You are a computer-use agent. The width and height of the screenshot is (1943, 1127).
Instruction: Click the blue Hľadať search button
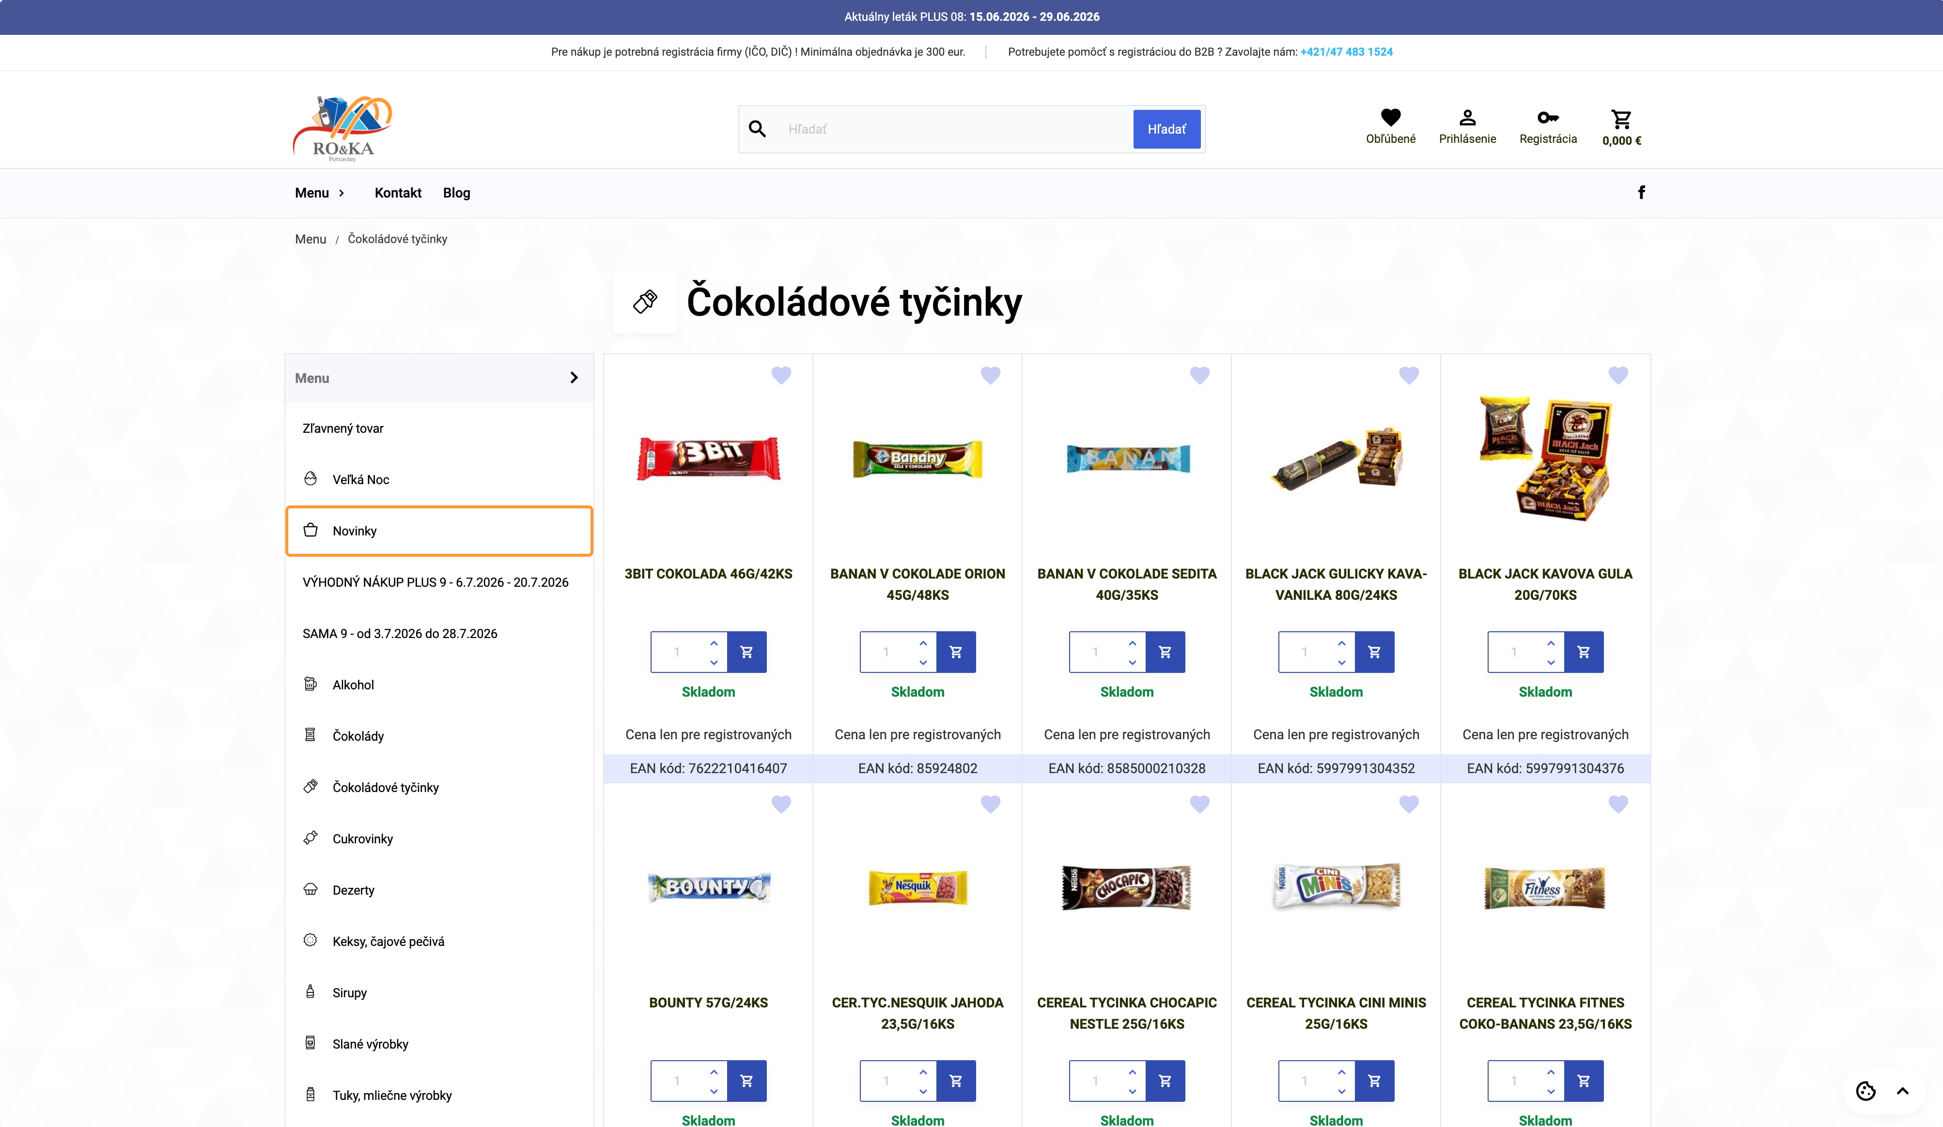click(x=1166, y=129)
